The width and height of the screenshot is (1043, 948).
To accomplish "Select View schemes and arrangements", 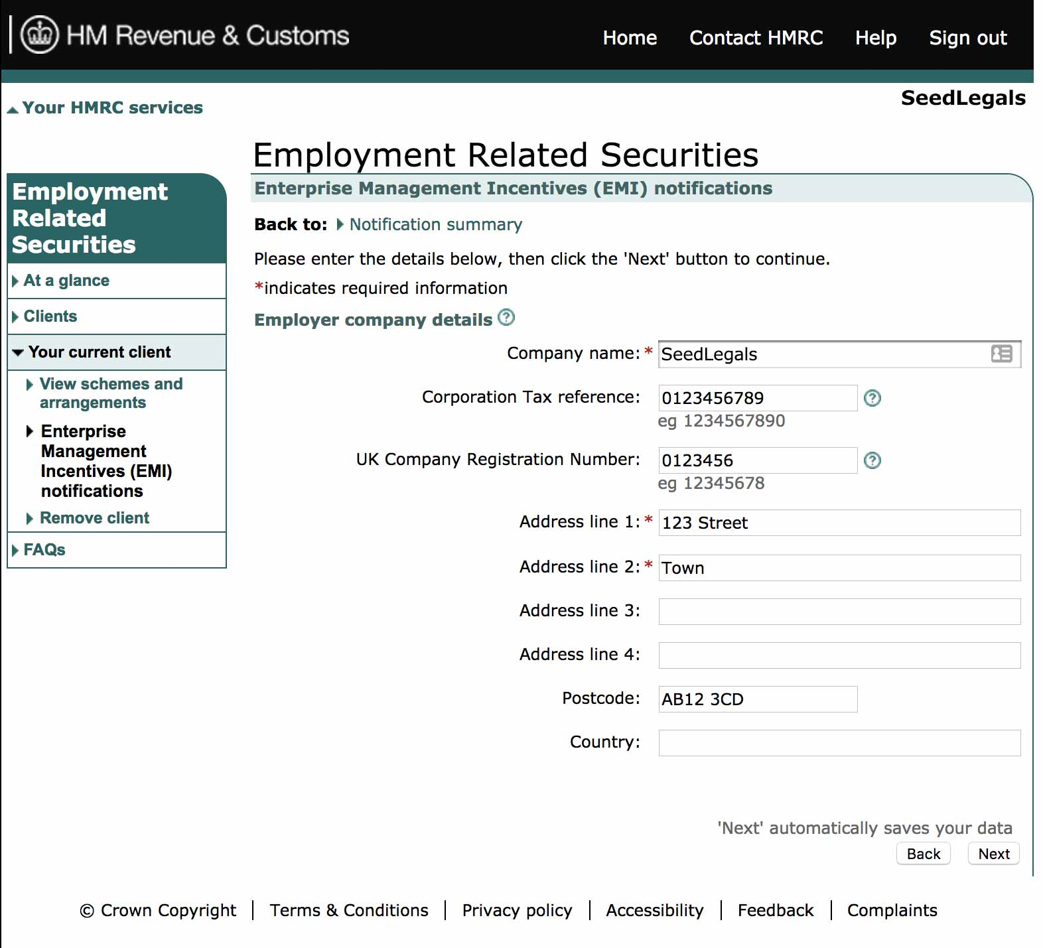I will (111, 393).
